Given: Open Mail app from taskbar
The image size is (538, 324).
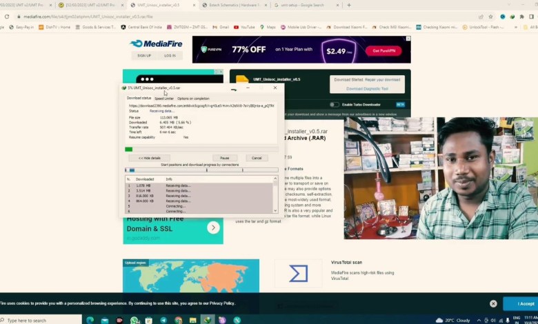Looking at the screenshot, I should coord(105,320).
